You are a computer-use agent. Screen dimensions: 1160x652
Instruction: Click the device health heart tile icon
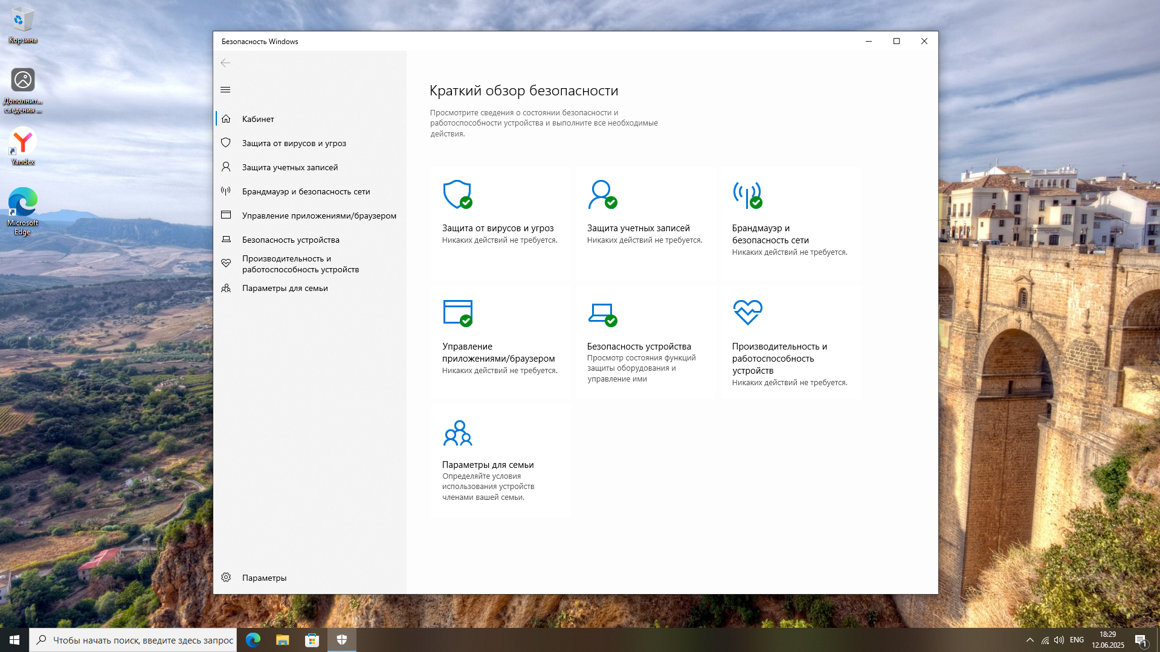coord(747,313)
